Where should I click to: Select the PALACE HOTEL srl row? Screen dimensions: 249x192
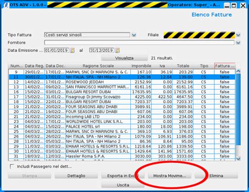point(122,127)
